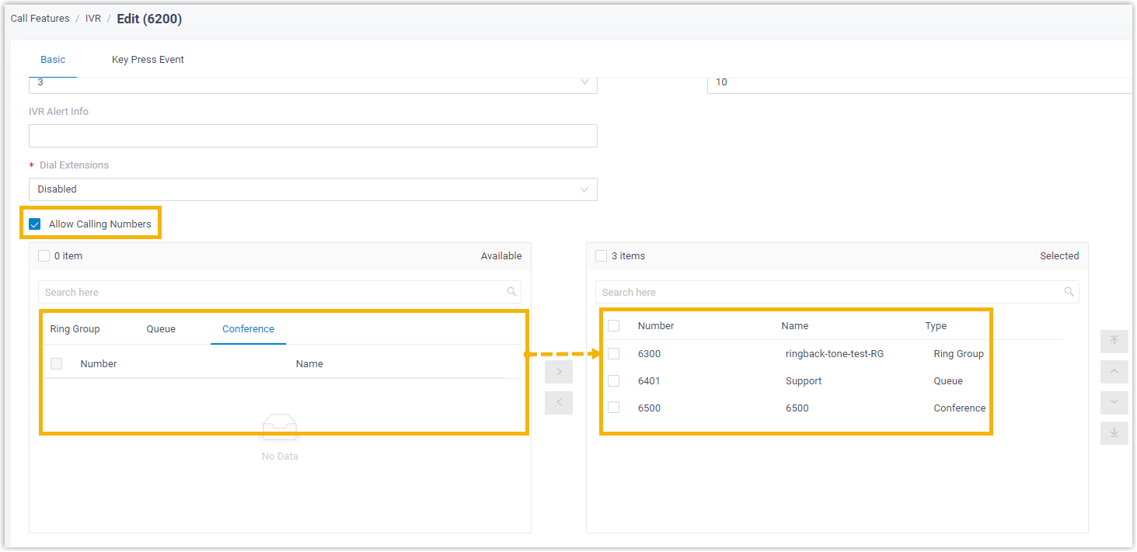
Task: Click search icon in Available list
Action: [x=511, y=292]
